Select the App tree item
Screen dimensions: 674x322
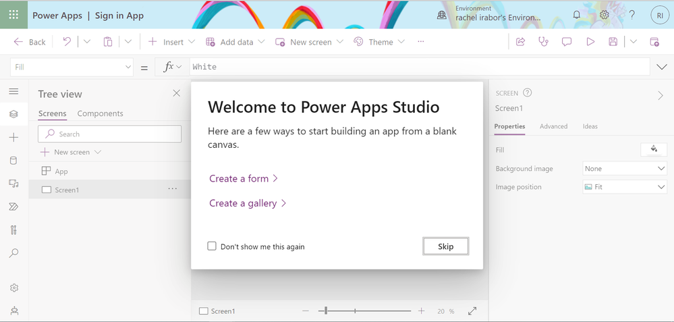point(109,171)
